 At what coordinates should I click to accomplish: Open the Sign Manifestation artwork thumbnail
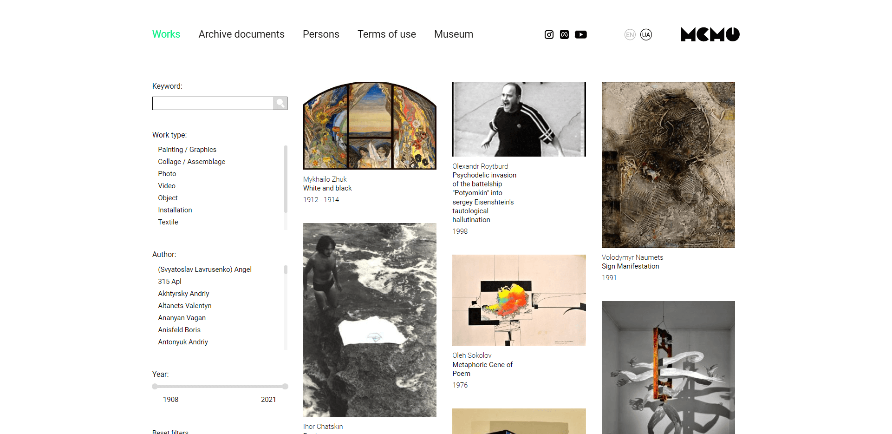pyautogui.click(x=668, y=165)
